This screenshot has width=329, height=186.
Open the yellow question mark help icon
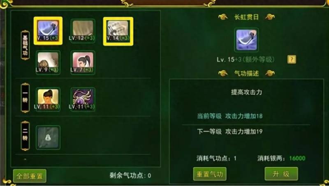pyautogui.click(x=292, y=60)
